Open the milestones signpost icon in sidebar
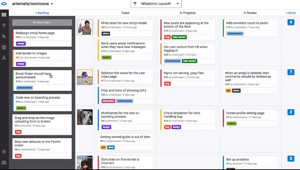 coord(4,26)
